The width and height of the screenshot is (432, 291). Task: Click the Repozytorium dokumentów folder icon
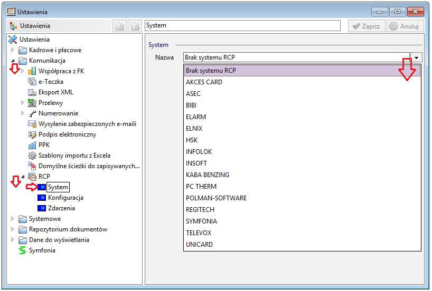pyautogui.click(x=23, y=229)
